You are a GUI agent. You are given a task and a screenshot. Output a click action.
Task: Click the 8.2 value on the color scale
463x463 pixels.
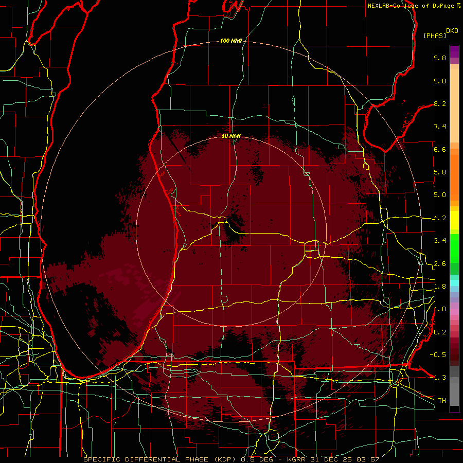(x=440, y=103)
